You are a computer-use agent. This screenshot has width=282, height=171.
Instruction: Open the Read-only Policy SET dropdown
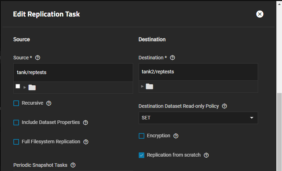point(198,118)
